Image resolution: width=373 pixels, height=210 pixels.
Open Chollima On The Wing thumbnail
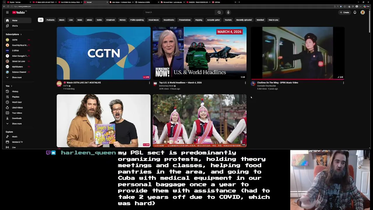coord(298,53)
